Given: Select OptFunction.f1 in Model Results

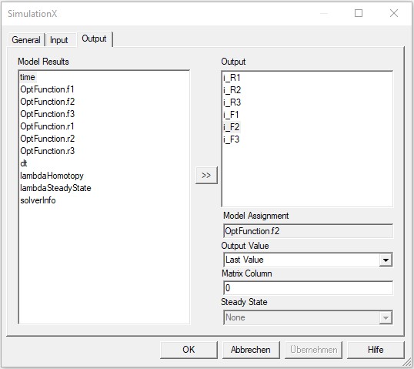Looking at the screenshot, I should 47,89.
